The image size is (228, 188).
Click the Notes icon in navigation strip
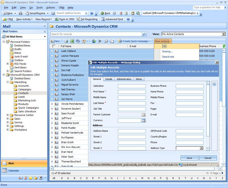[x=31, y=178]
